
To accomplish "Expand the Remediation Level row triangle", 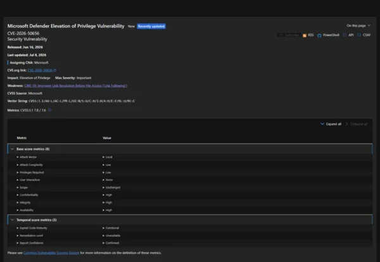I will [18, 235].
